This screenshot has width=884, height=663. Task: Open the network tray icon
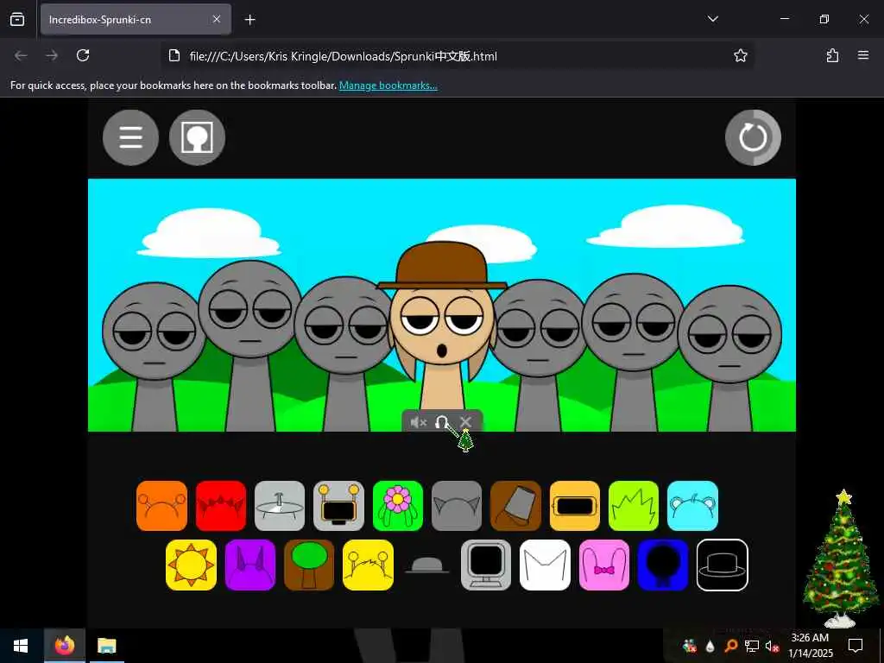[752, 646]
